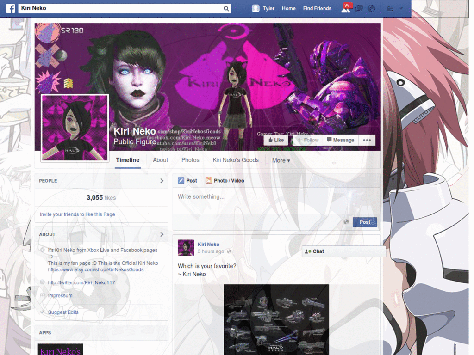Viewport: 474px width, 355px height.
Task: Click the 3,055 likes count
Action: pos(101,198)
